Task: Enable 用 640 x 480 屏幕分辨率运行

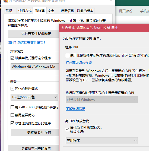Action: [x=12, y=107]
